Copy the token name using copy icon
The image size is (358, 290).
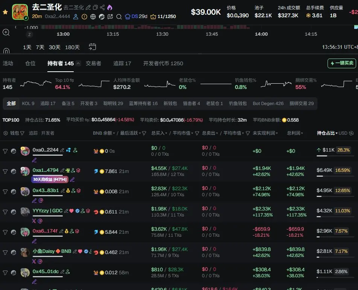(95, 8)
